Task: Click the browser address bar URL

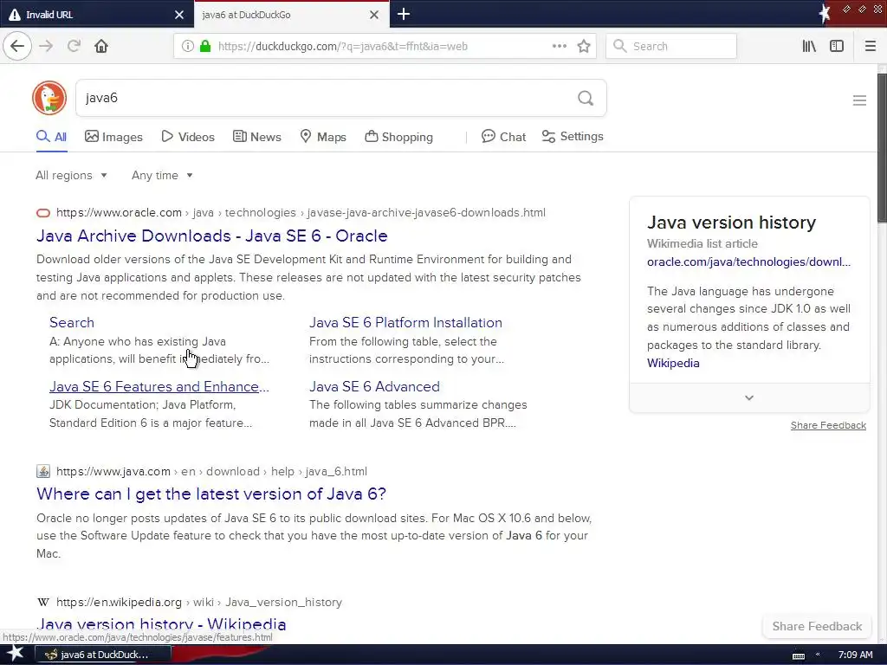Action: pos(343,47)
